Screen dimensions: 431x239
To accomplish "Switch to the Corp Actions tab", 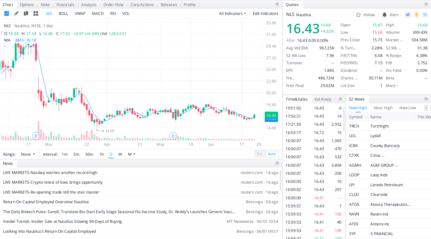I will point(142,5).
